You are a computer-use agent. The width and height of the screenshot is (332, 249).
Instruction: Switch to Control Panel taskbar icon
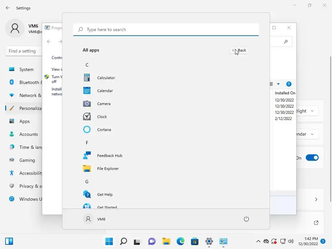(223, 241)
